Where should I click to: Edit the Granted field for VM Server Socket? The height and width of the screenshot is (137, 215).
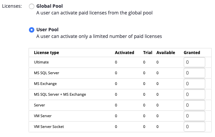(x=194, y=127)
